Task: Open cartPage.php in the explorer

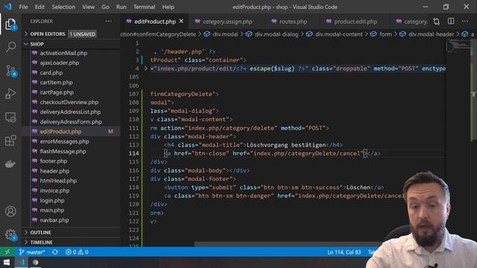Action: (x=57, y=92)
